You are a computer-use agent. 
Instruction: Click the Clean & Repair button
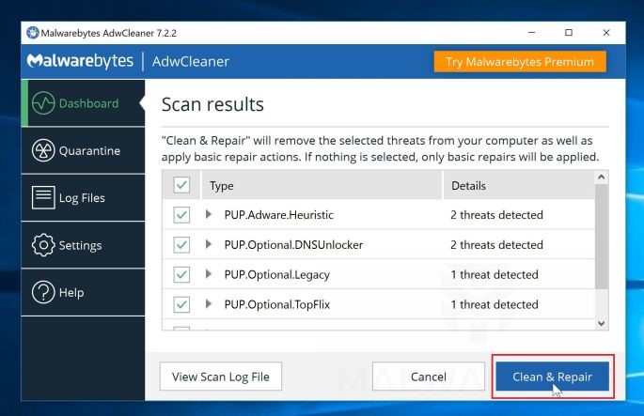(553, 377)
